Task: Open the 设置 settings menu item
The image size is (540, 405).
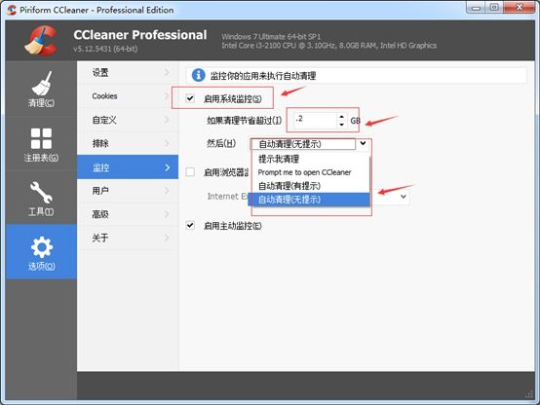Action: (x=128, y=73)
